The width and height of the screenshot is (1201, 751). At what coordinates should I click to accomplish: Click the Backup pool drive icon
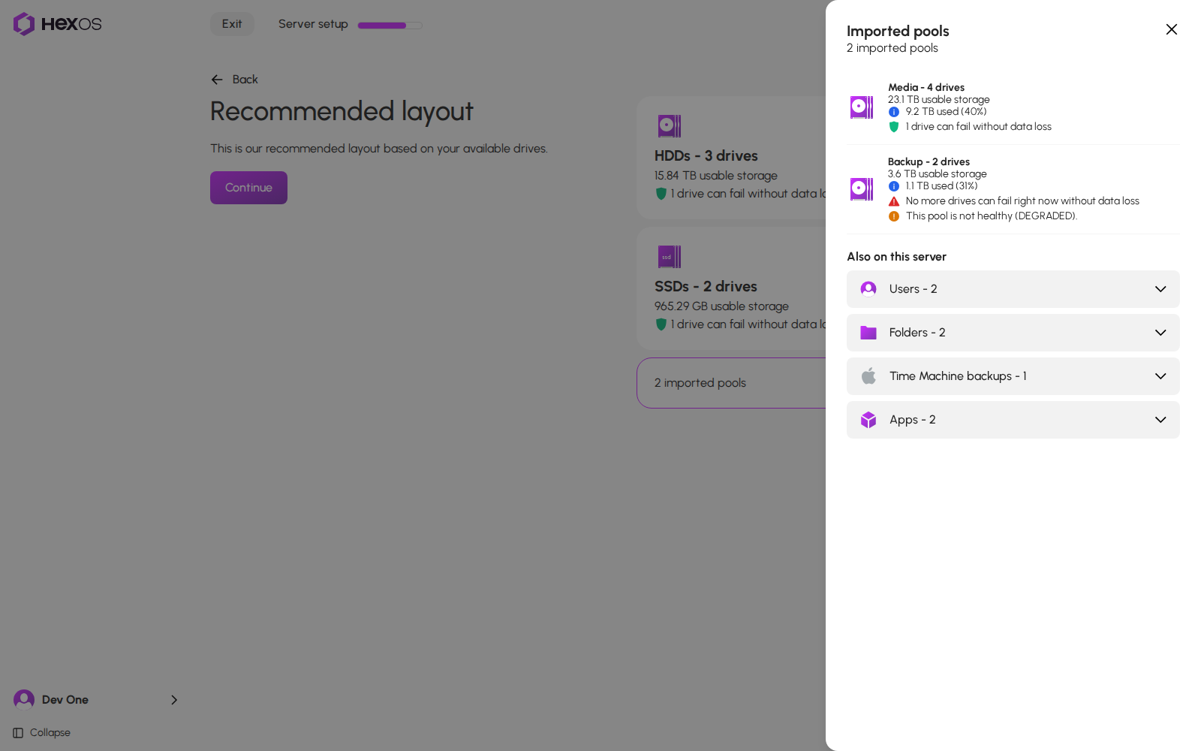pyautogui.click(x=862, y=189)
